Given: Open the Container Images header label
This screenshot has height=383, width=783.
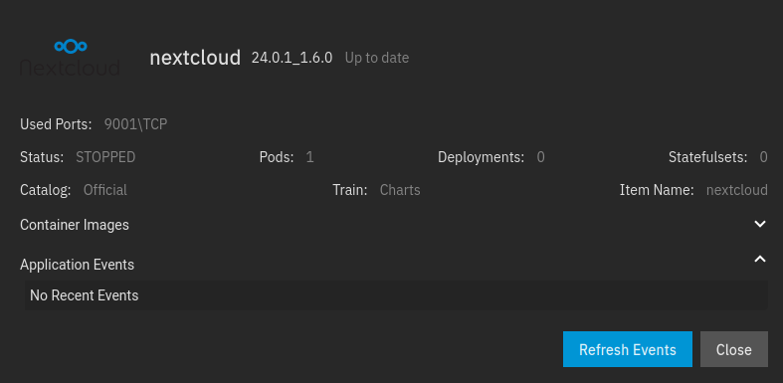Looking at the screenshot, I should coord(75,225).
